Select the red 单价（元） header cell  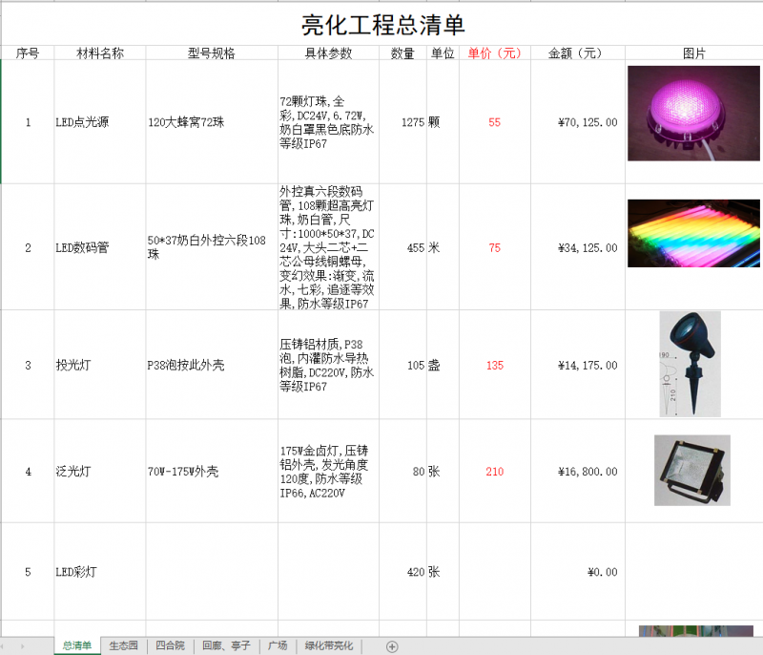pyautogui.click(x=494, y=53)
